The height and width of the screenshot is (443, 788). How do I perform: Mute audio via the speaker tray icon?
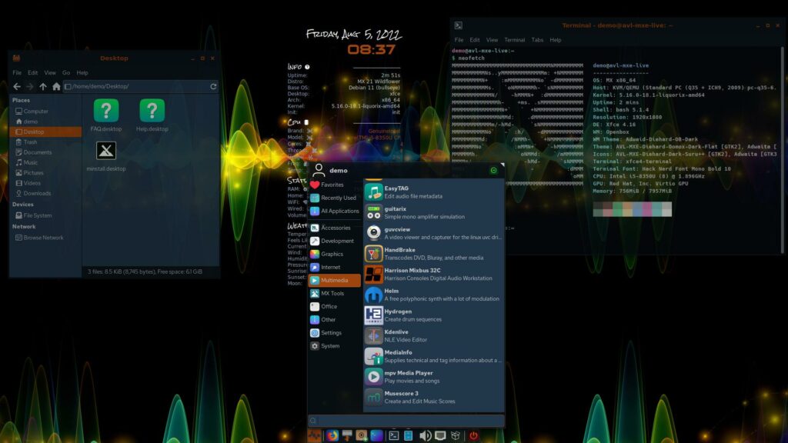[425, 435]
